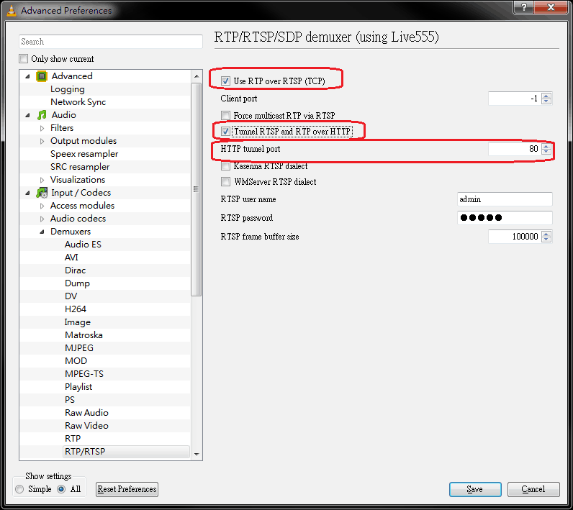Image resolution: width=573 pixels, height=510 pixels.
Task: Click the Audio music note icon
Action: [42, 115]
